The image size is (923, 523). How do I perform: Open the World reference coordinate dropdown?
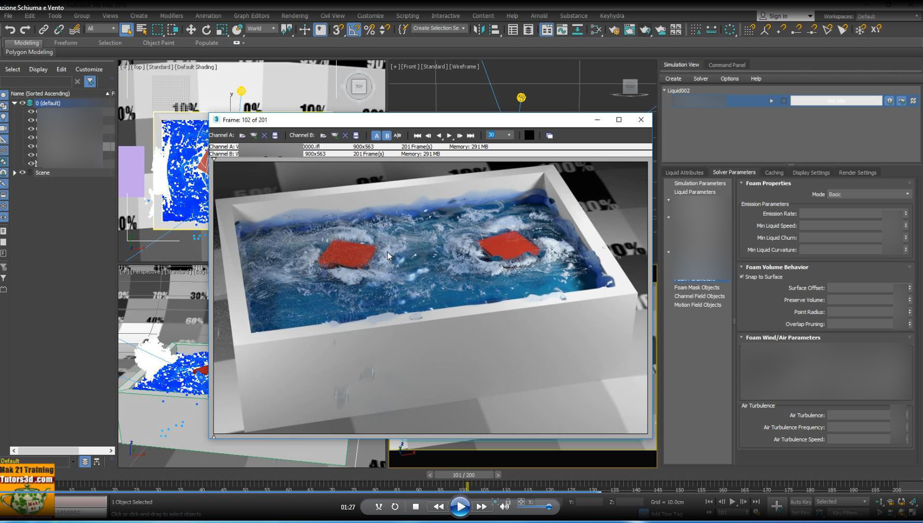pos(261,29)
